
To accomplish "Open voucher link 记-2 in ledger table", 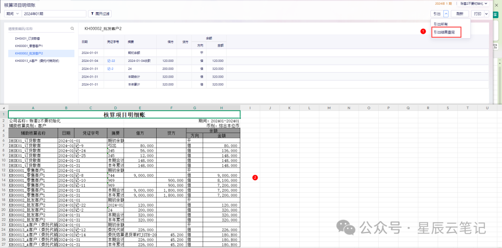I will tap(111, 68).
